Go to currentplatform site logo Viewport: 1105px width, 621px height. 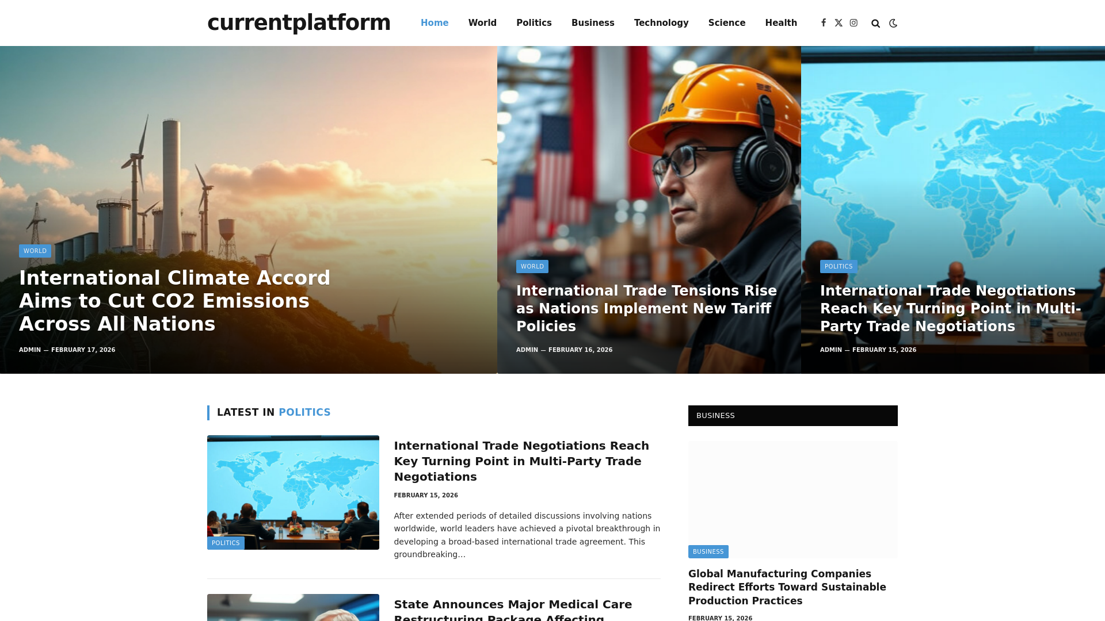(299, 22)
